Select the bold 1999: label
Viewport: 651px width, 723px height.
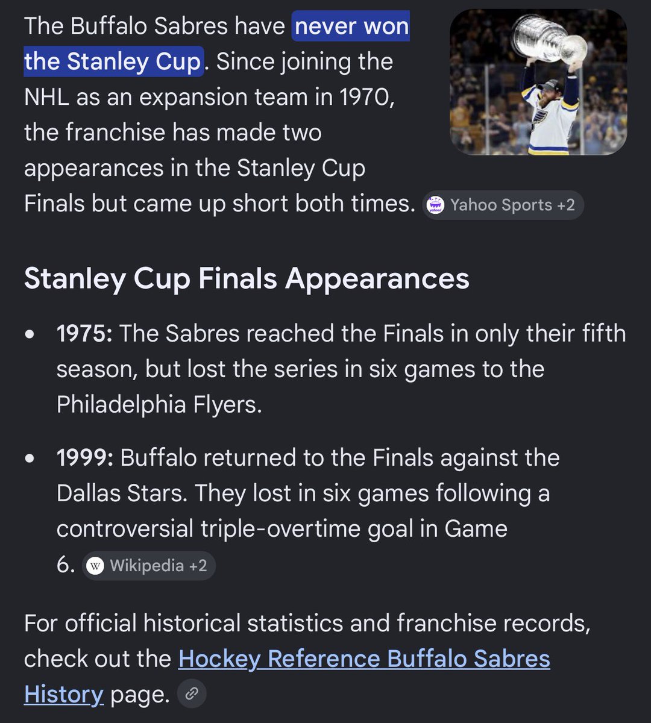pyautogui.click(x=85, y=458)
